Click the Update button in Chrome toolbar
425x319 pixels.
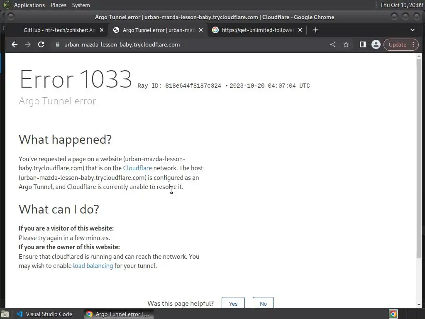pyautogui.click(x=398, y=44)
